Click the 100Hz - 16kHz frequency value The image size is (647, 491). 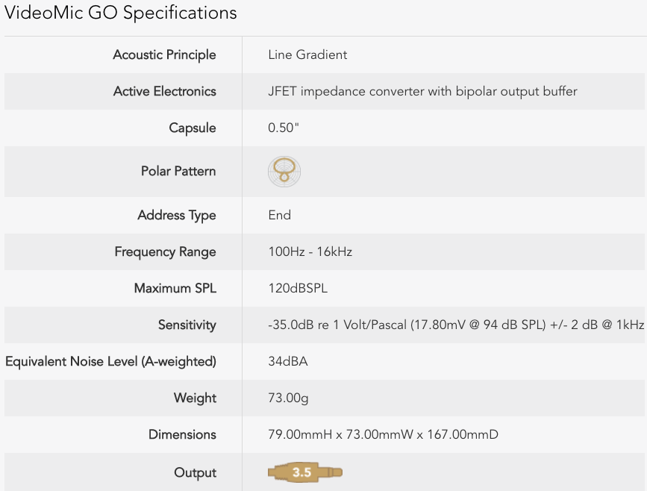[x=310, y=251]
